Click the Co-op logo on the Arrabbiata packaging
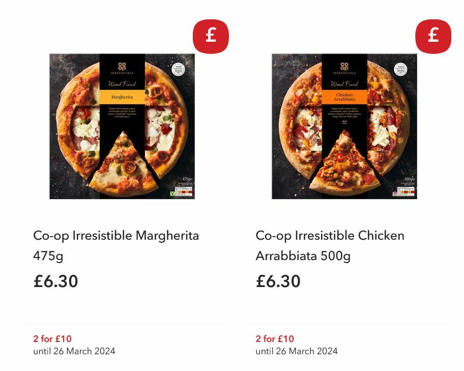Viewport: 464px width, 371px height. click(344, 66)
